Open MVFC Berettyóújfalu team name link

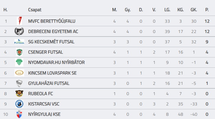tap(52, 21)
